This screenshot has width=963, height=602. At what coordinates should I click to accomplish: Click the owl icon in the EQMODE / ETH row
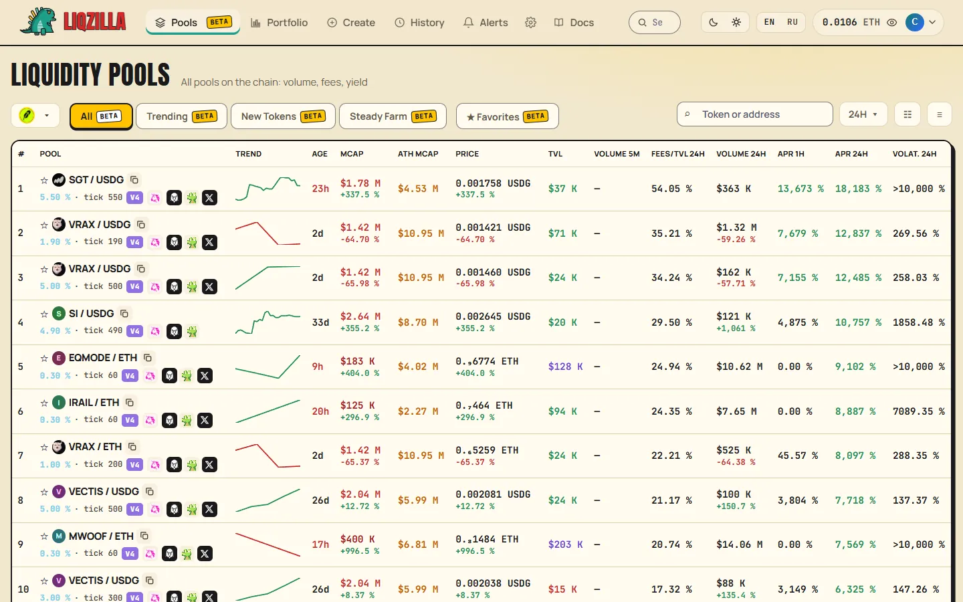pos(170,376)
